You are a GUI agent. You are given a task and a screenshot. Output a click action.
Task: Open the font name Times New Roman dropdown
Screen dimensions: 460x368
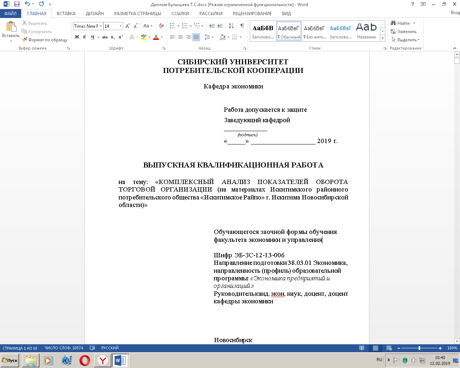(101, 26)
